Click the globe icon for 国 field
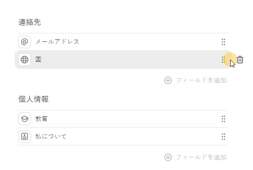The image size is (253, 170). tap(25, 60)
